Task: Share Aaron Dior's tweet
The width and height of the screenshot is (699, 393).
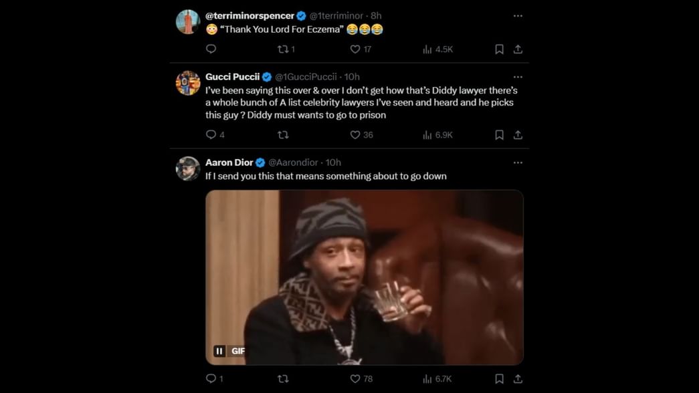Action: pyautogui.click(x=518, y=378)
